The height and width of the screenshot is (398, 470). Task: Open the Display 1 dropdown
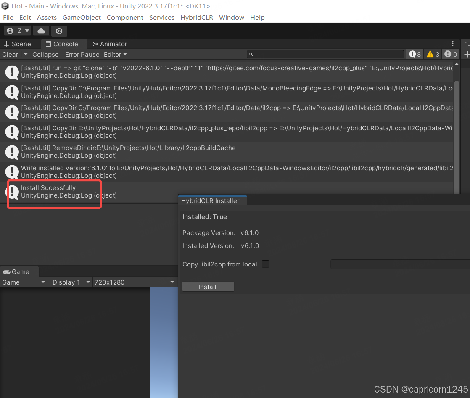point(71,282)
